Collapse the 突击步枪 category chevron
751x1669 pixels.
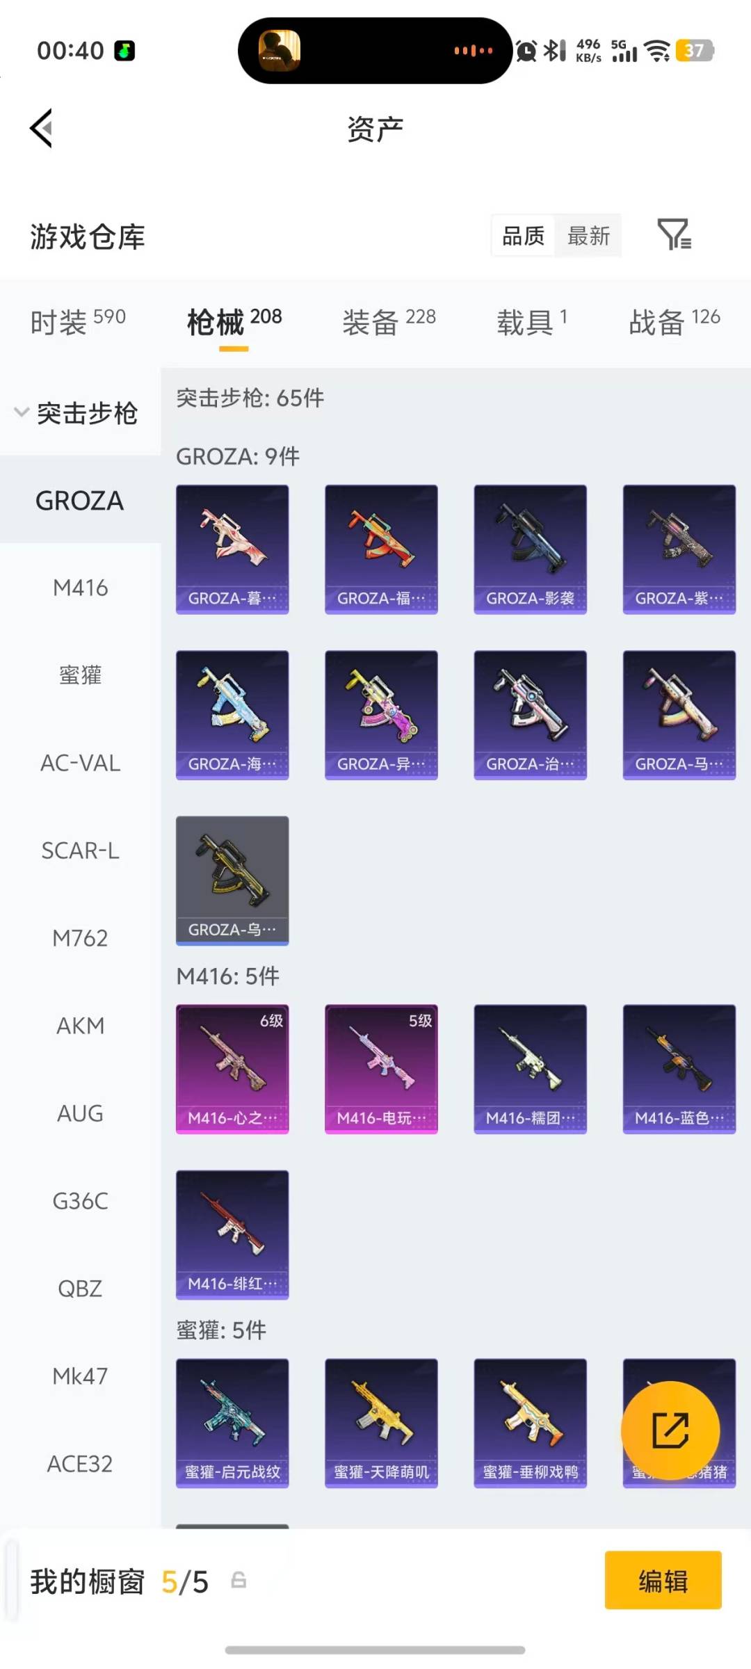[x=22, y=412]
